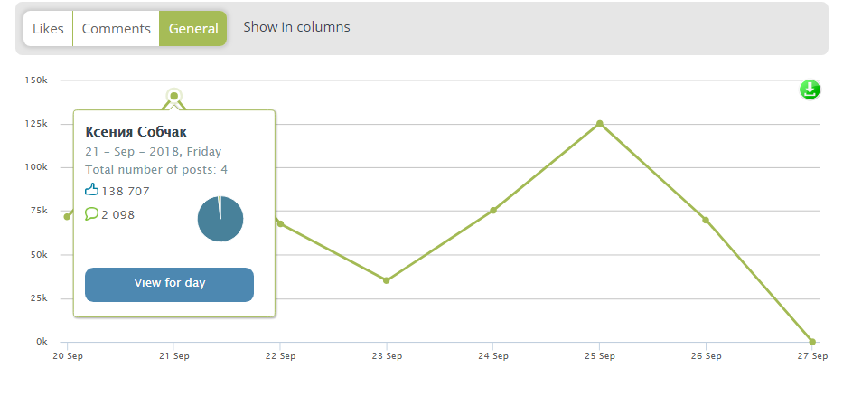Select the highlighted 21 Sep data point

click(x=173, y=96)
